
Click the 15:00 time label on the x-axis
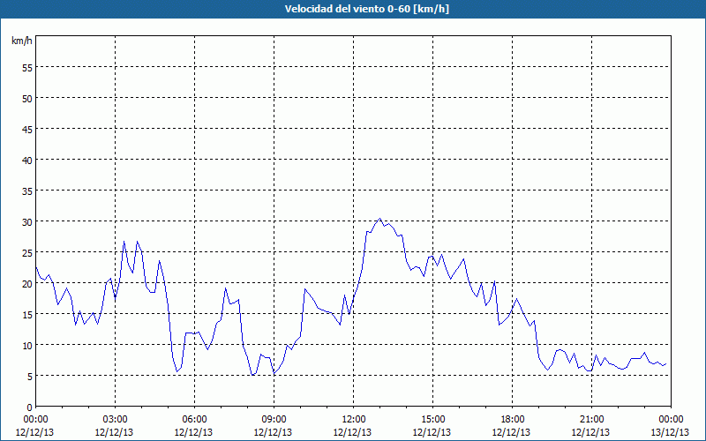[432, 420]
